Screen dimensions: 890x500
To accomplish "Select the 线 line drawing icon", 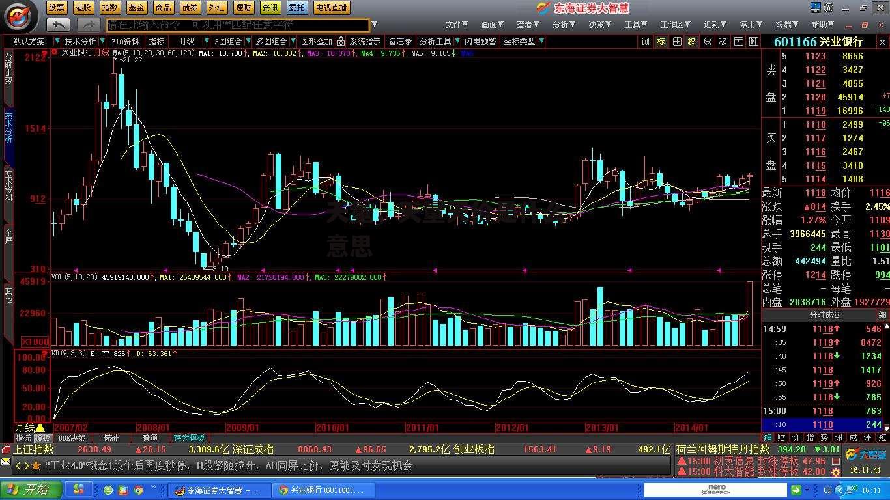I will 707,41.
